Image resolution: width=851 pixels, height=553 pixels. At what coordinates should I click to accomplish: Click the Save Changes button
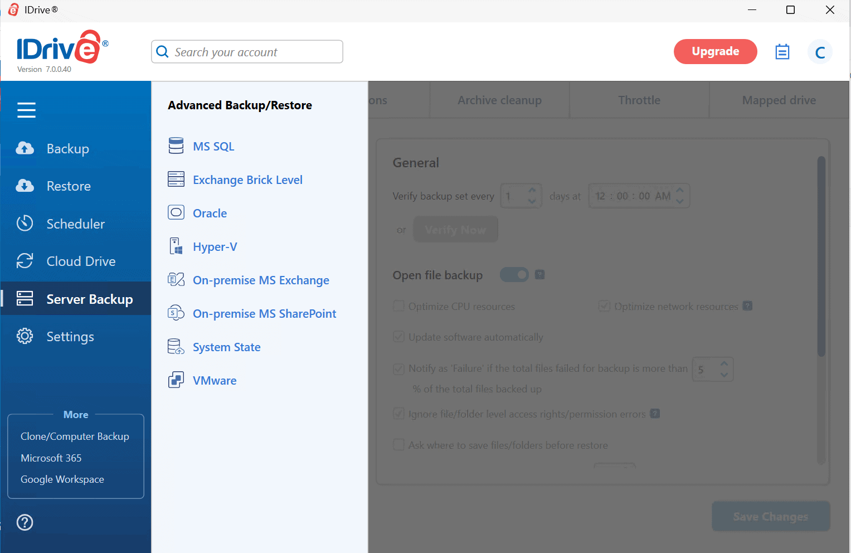(x=771, y=517)
